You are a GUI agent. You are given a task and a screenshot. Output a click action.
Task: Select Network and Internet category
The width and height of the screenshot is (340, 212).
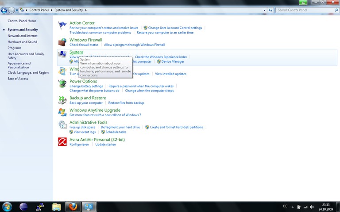click(23, 36)
